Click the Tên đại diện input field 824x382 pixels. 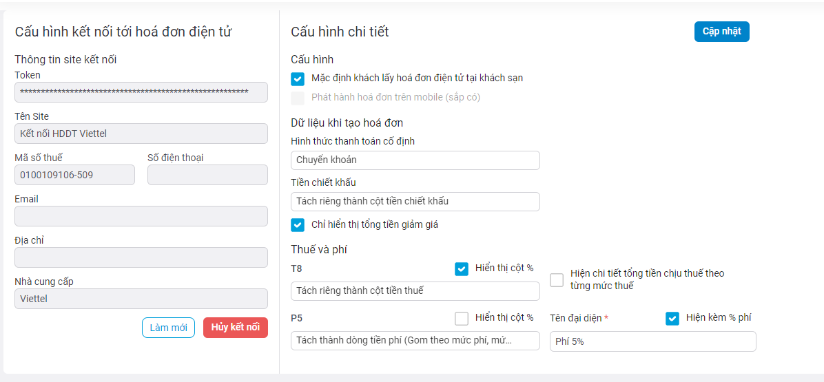652,341
